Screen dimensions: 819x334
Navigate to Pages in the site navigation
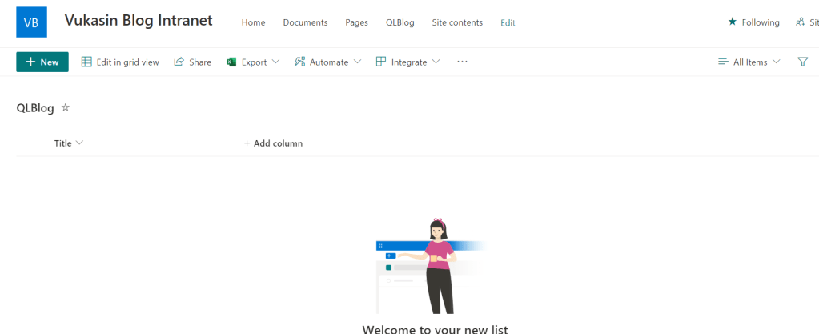[x=356, y=22]
